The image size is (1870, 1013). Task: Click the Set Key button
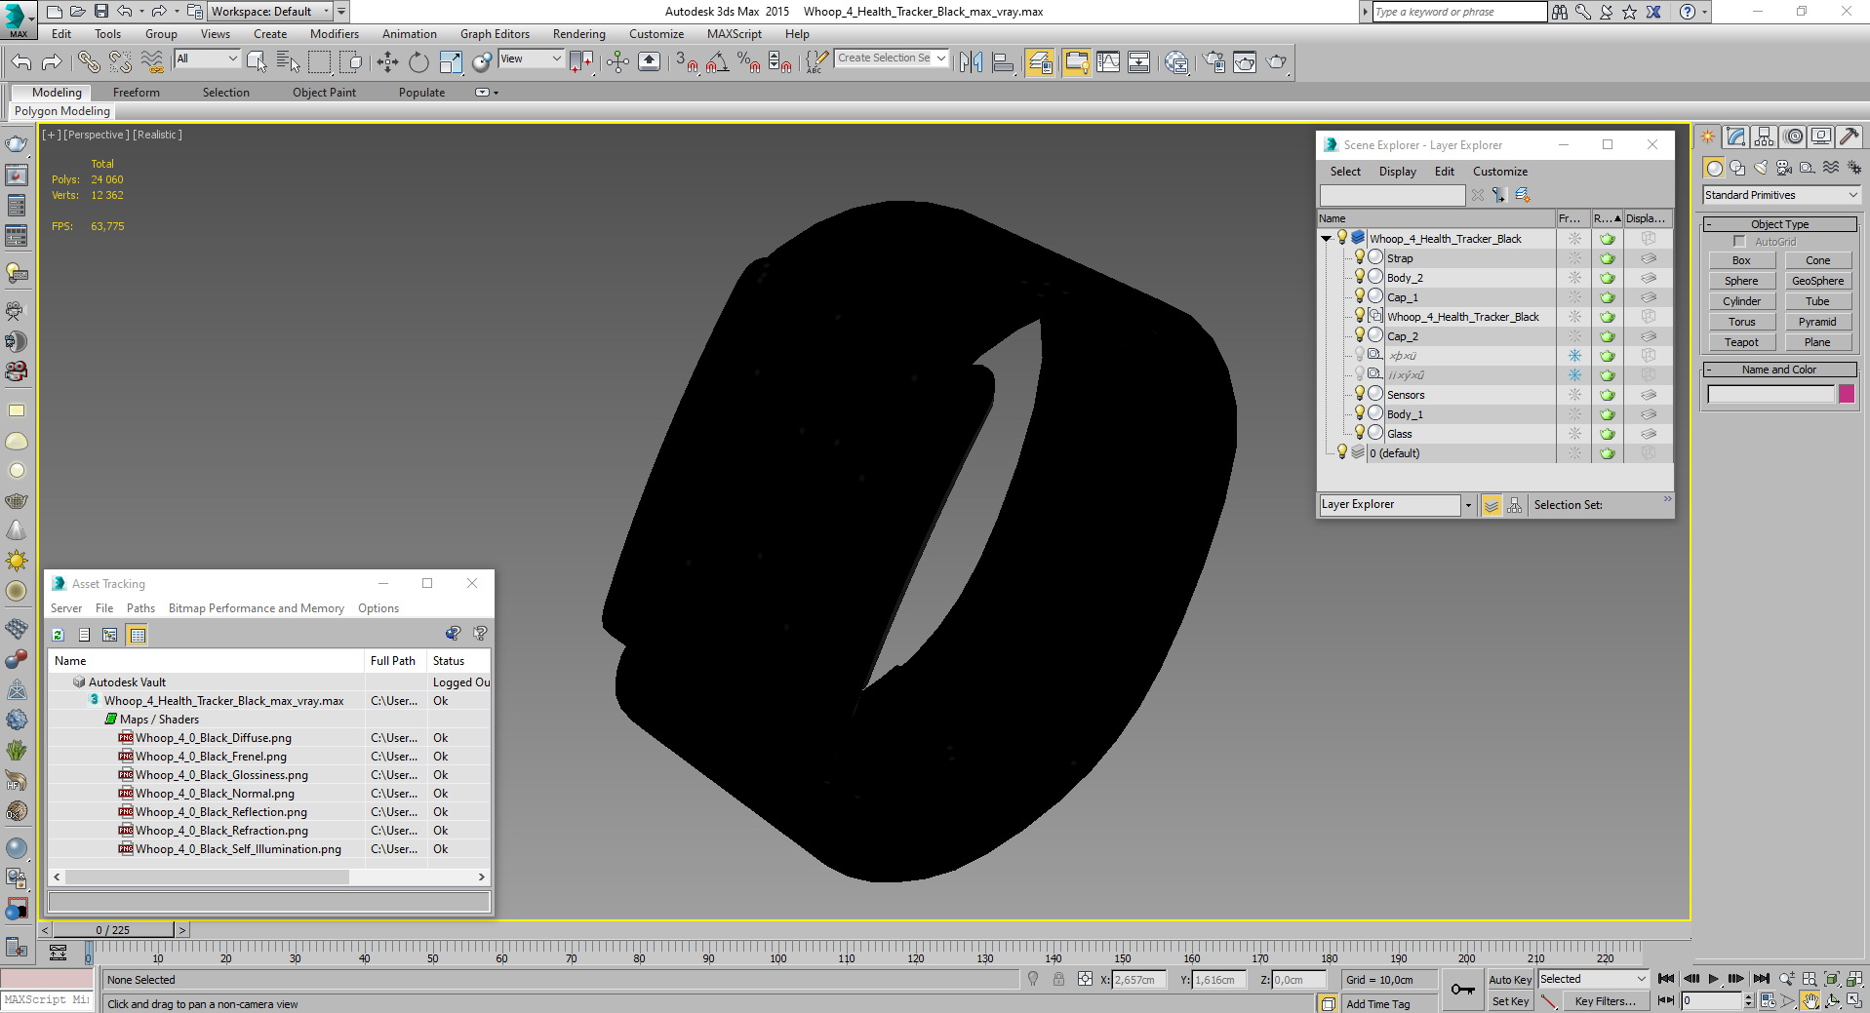tap(1511, 1001)
